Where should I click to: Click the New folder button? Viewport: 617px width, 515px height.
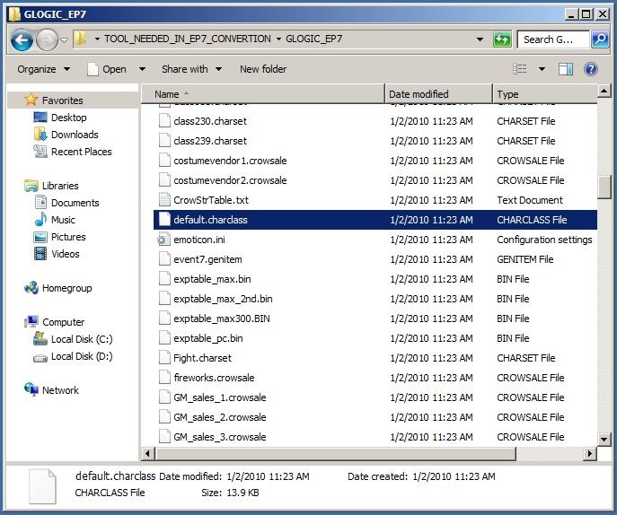coord(263,69)
